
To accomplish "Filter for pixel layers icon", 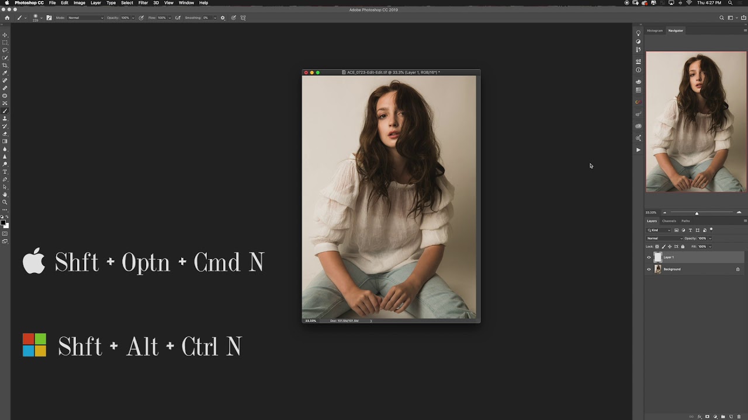I will (x=676, y=230).
